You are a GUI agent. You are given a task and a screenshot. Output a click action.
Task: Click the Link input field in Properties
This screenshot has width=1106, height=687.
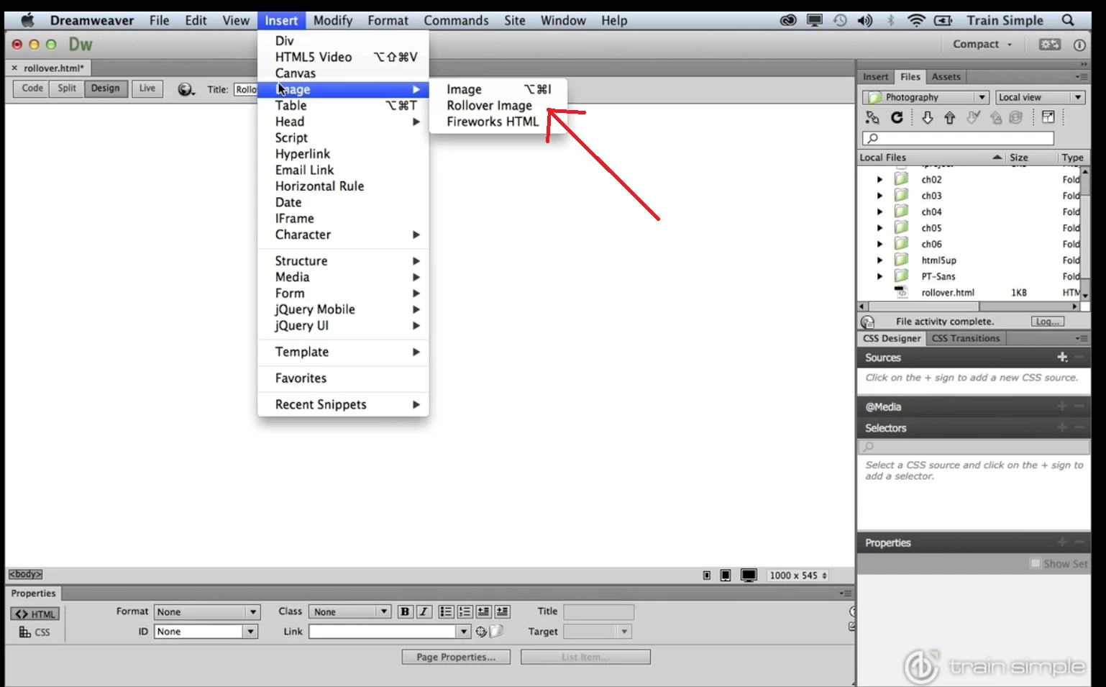pyautogui.click(x=383, y=632)
